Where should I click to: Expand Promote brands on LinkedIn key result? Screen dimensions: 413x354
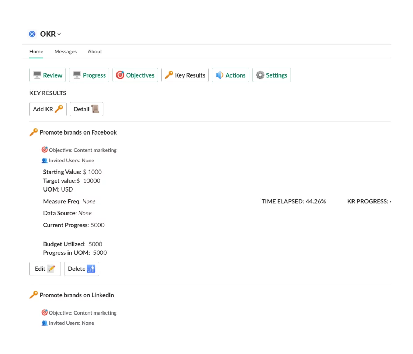pos(77,295)
